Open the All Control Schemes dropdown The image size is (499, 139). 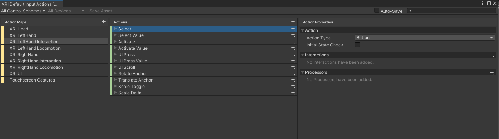click(23, 11)
